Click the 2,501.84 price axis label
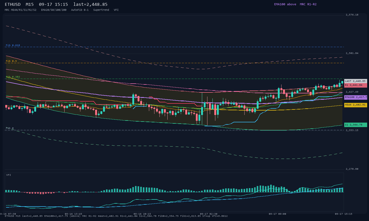 click(352, 53)
